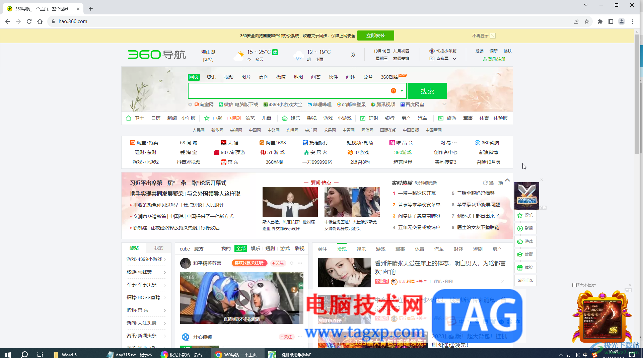Tick the 7天不显示 checkbox
This screenshot has height=358, width=643.
tap(575, 285)
